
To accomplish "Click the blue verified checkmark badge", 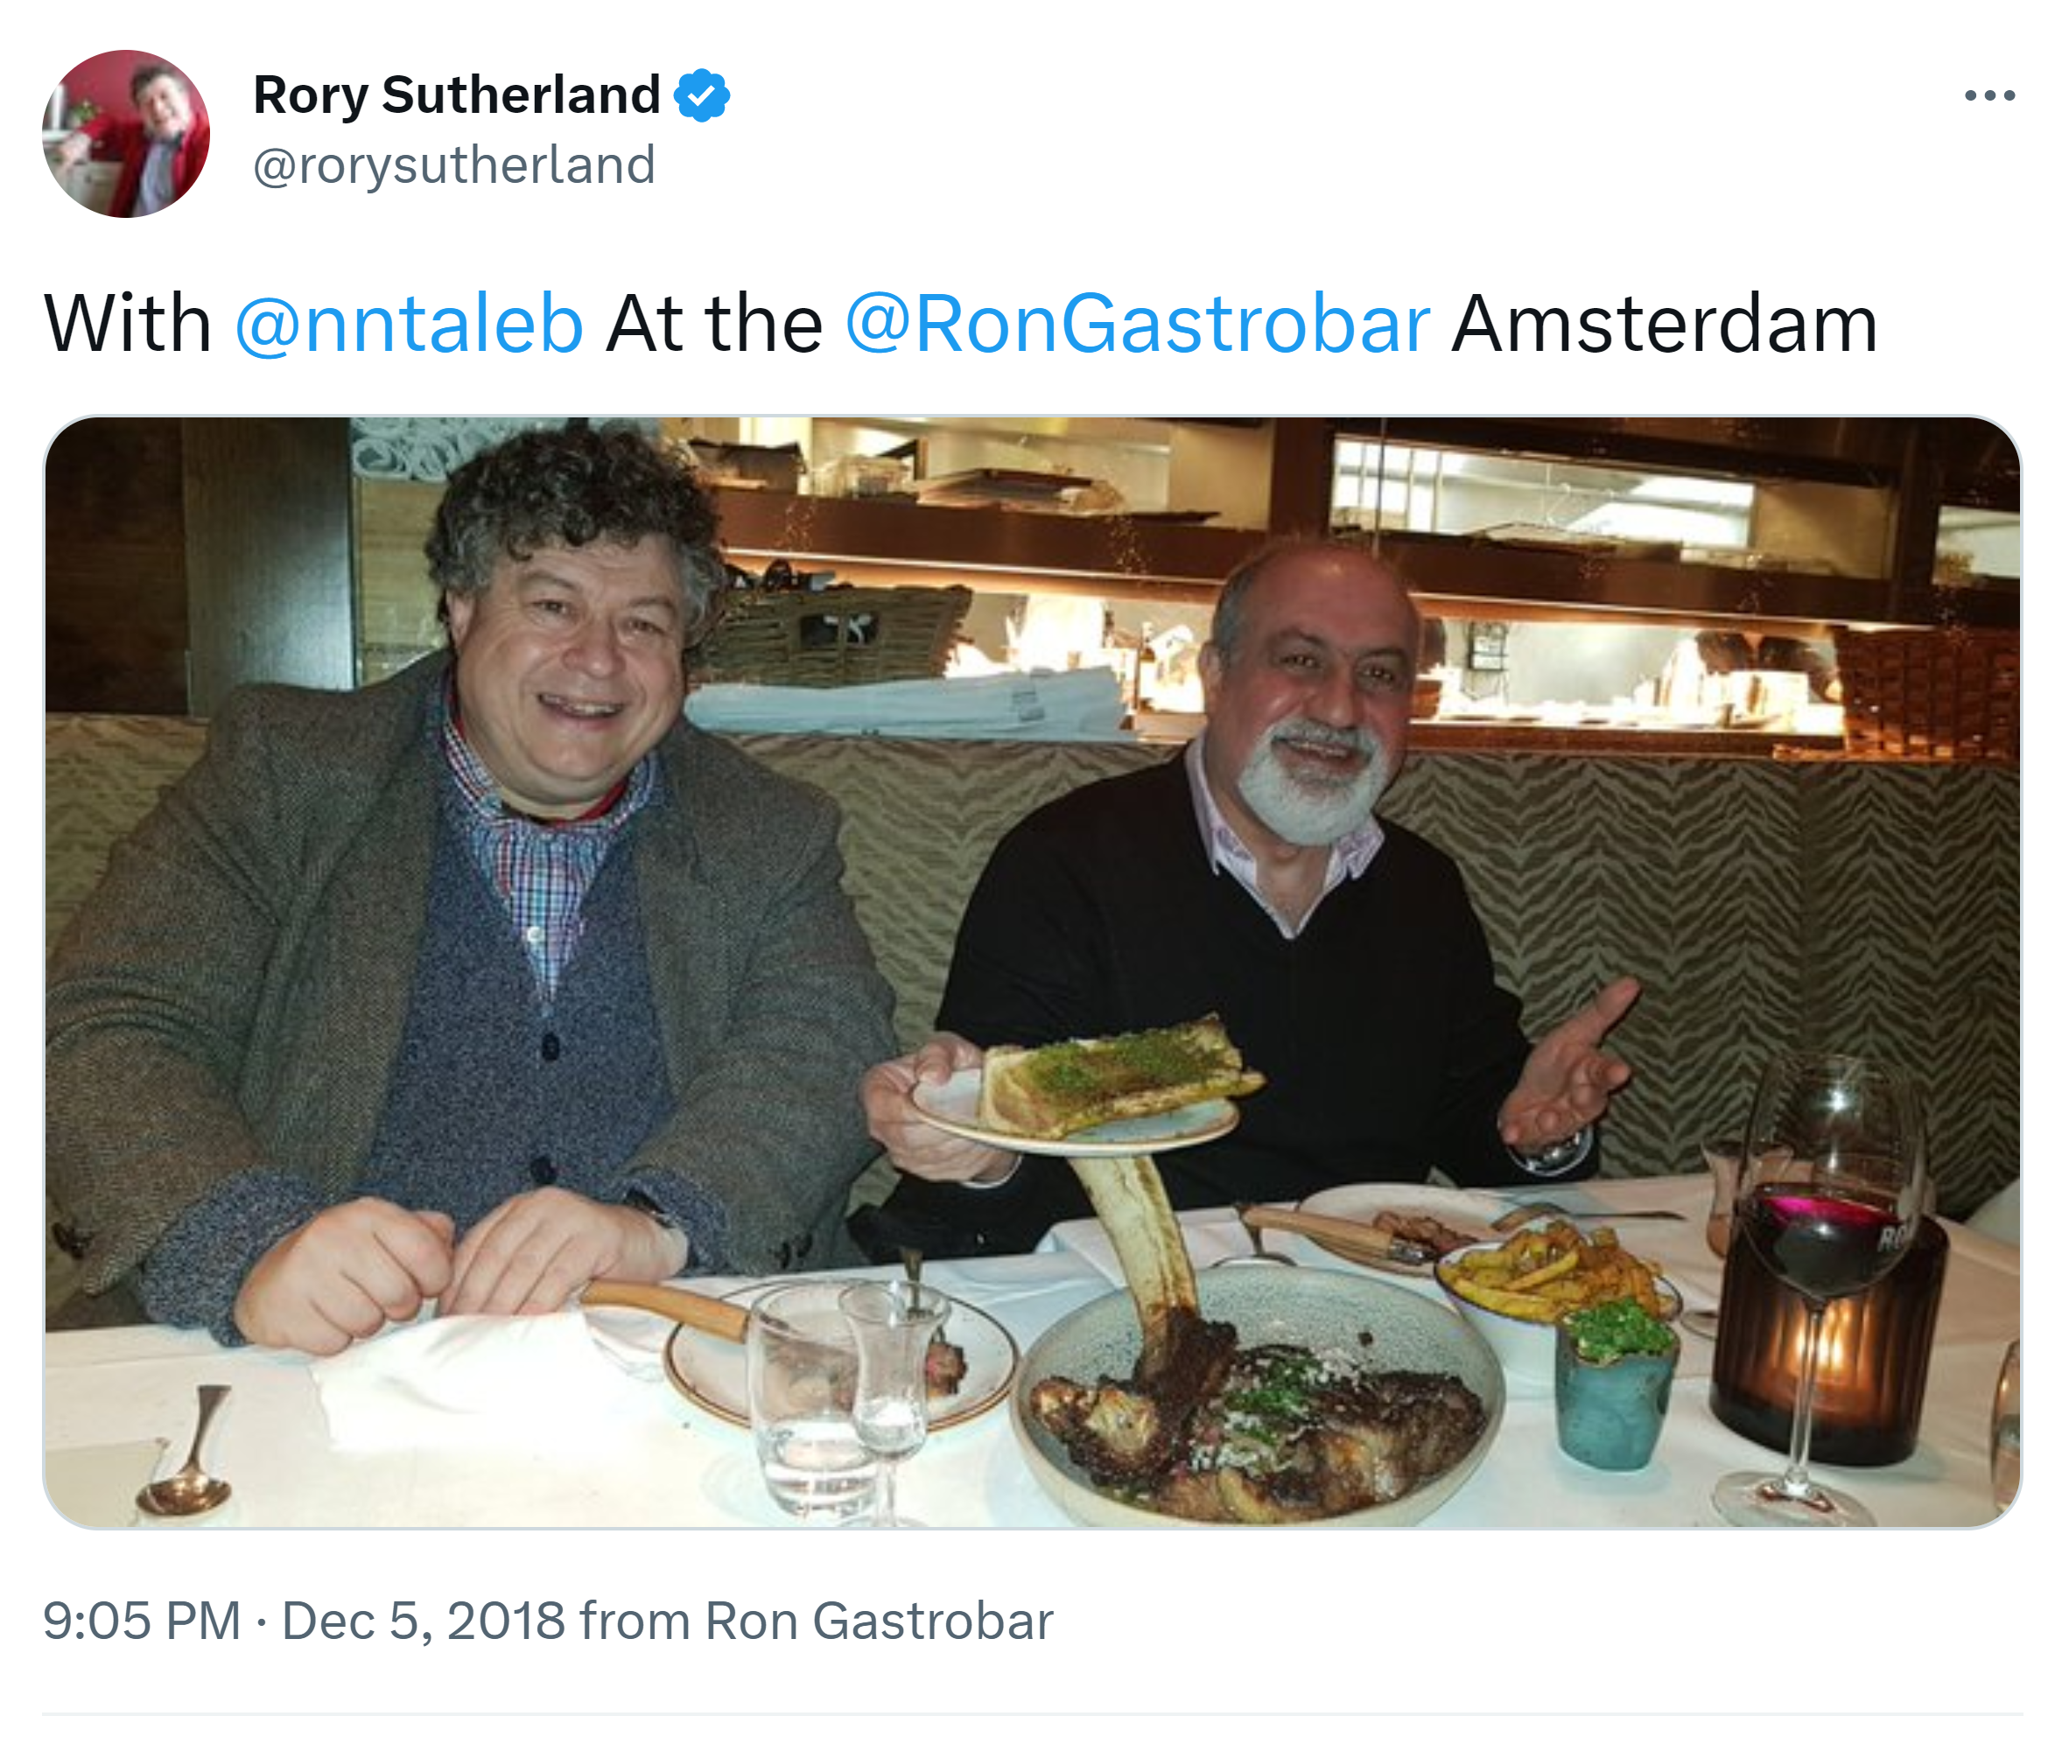I will pyautogui.click(x=701, y=95).
